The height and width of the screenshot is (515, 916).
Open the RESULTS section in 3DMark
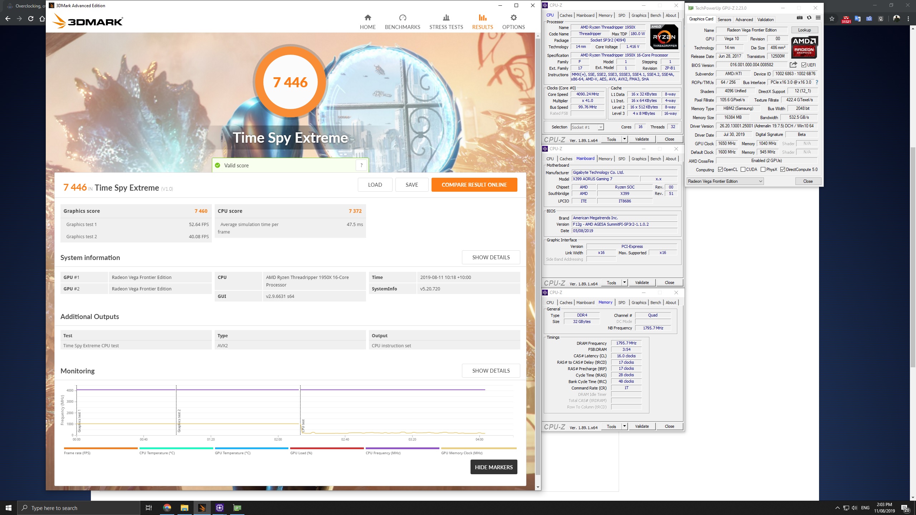pyautogui.click(x=482, y=22)
